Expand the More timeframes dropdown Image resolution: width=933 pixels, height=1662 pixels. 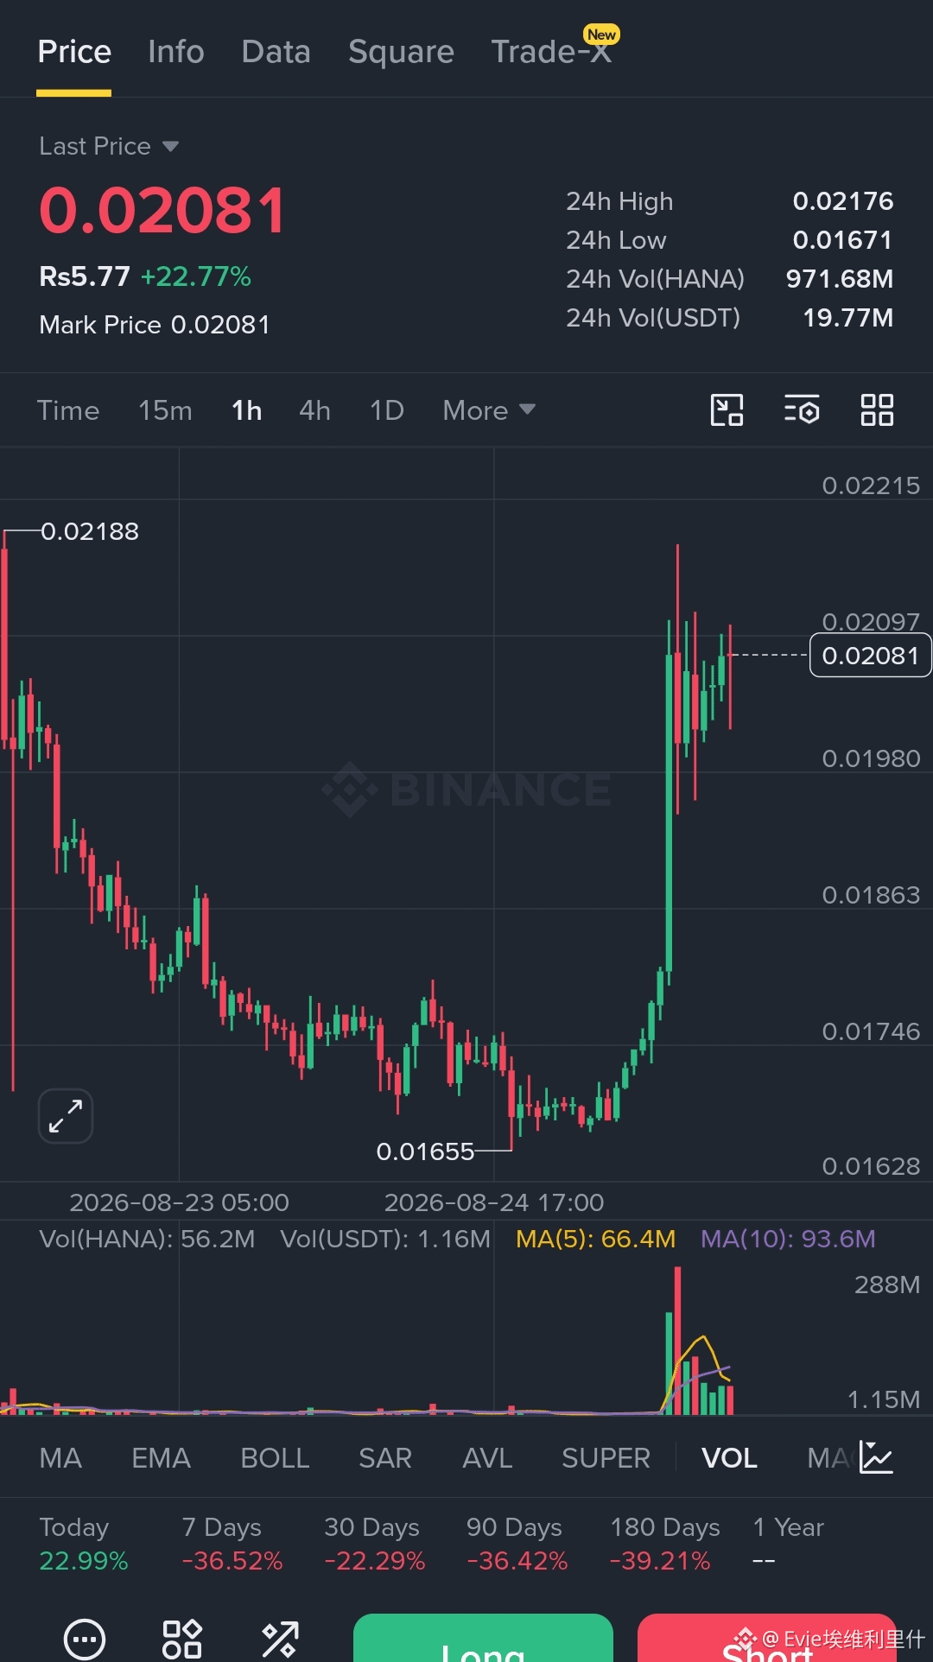pyautogui.click(x=489, y=410)
